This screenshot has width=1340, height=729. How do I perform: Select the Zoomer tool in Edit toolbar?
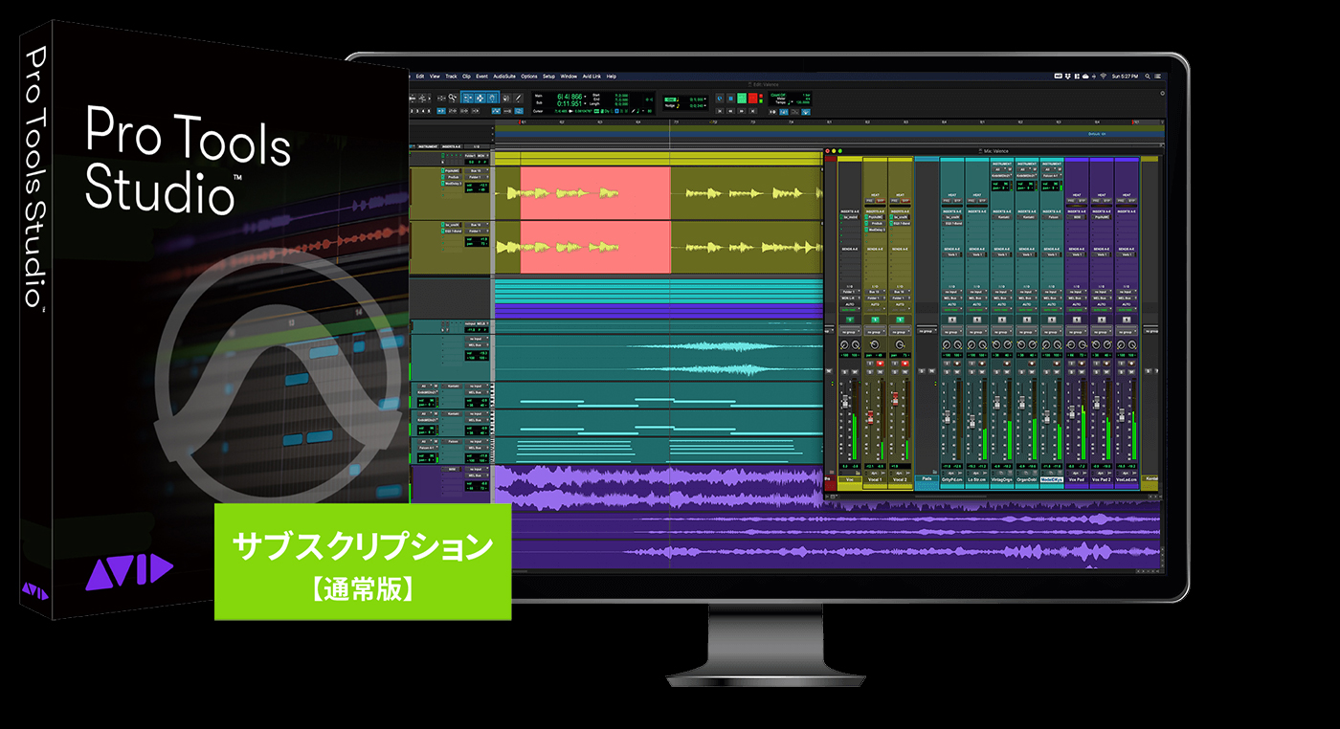point(453,98)
